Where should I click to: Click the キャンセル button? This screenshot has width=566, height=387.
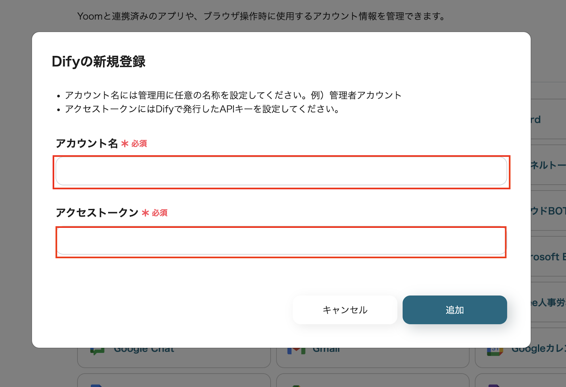345,310
